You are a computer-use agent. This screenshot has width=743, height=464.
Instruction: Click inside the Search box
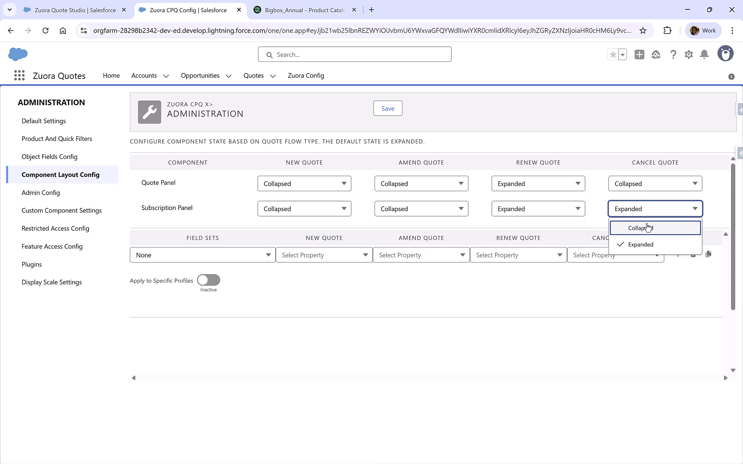click(354, 54)
